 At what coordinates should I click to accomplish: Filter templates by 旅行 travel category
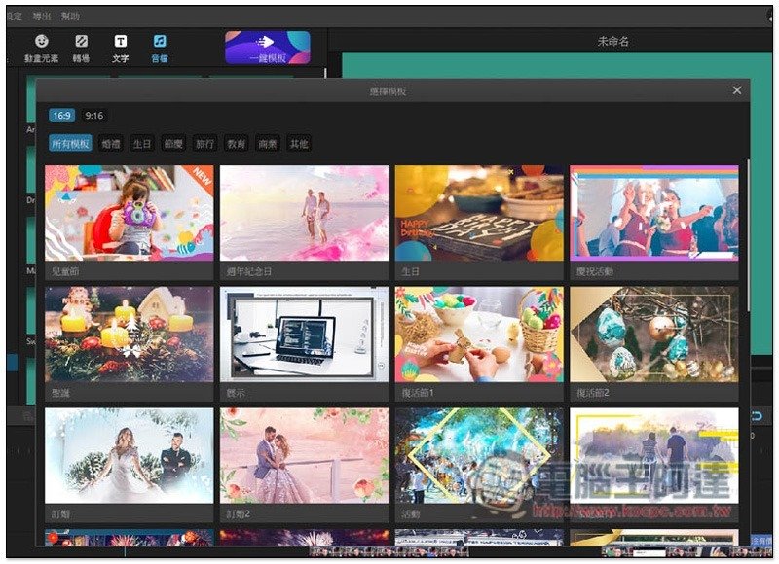click(x=204, y=144)
